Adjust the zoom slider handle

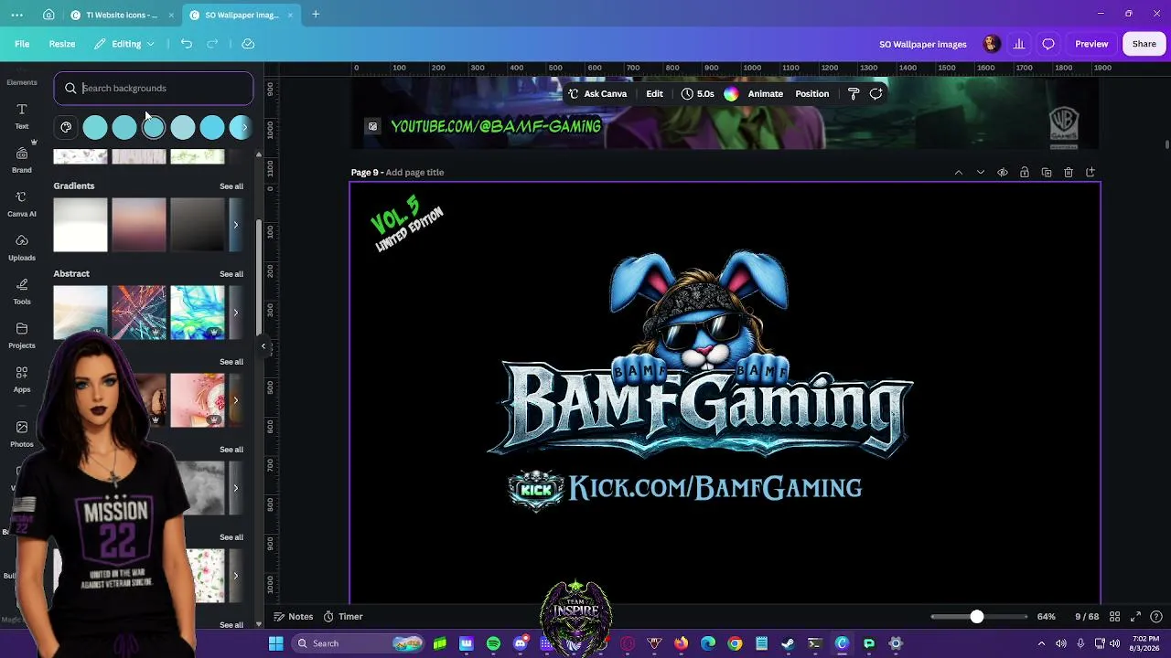click(976, 617)
